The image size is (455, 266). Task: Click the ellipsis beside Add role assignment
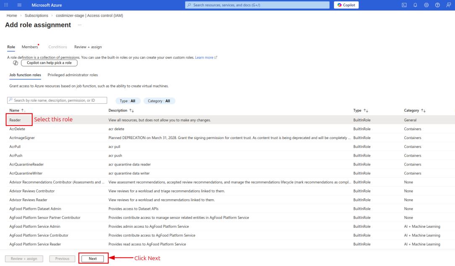[x=79, y=25]
